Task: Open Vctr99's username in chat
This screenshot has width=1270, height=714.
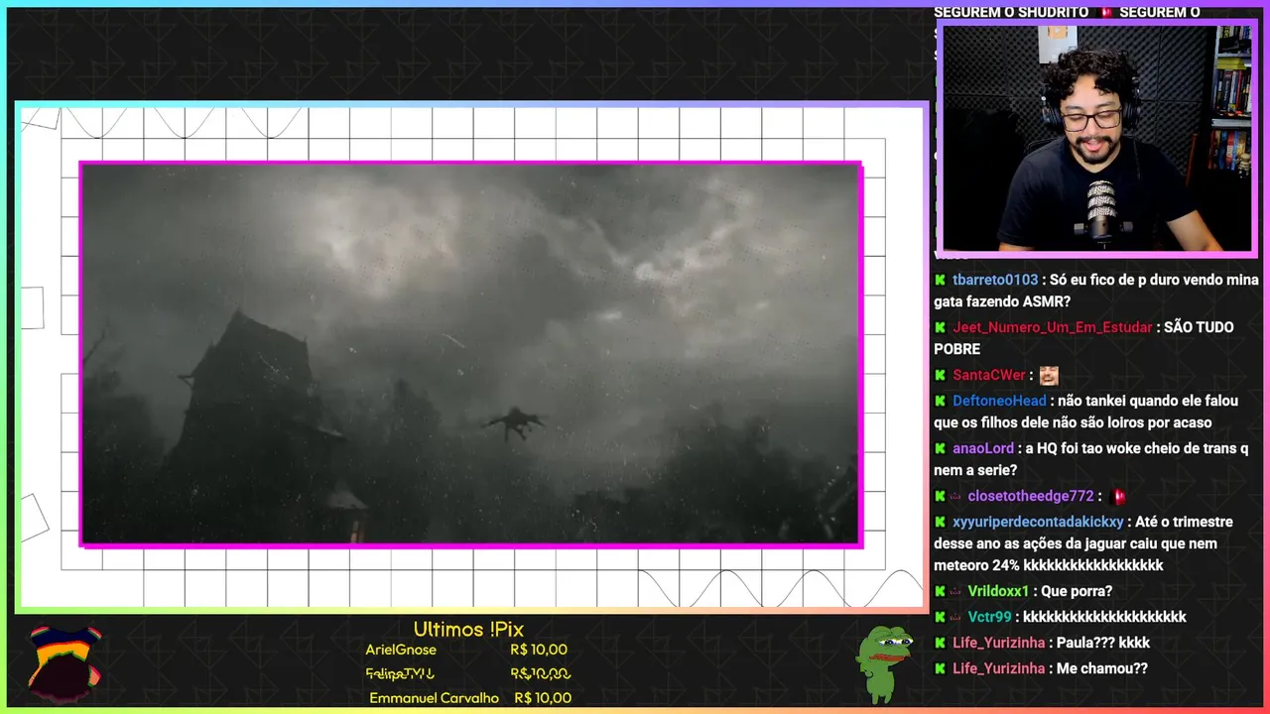Action: click(990, 618)
